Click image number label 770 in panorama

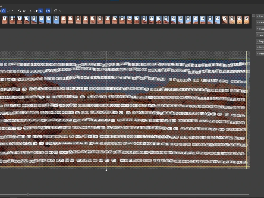pos(41,143)
